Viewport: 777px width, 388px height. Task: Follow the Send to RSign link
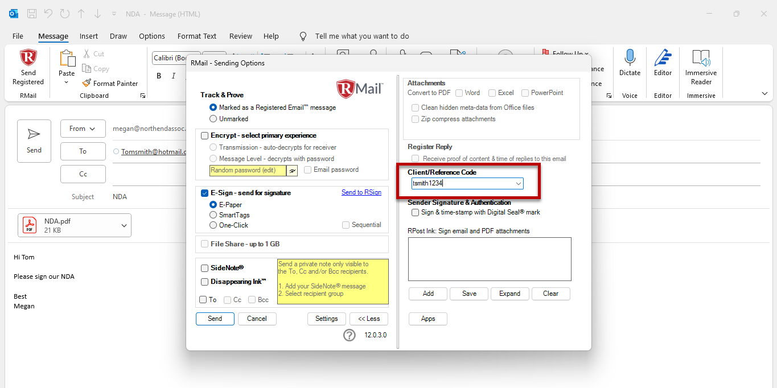pyautogui.click(x=361, y=192)
